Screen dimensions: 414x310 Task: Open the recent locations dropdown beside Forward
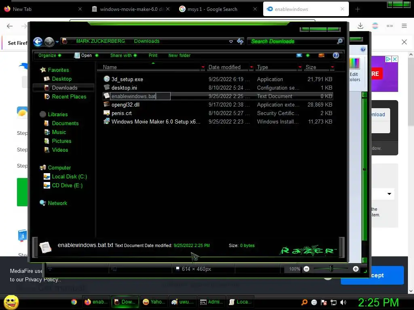coord(57,42)
